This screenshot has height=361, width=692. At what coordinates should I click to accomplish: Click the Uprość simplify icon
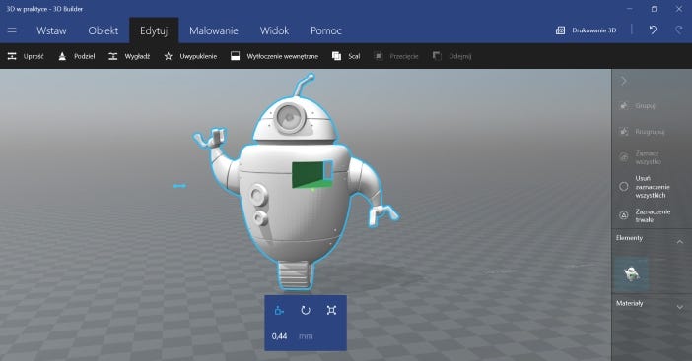(x=12, y=56)
